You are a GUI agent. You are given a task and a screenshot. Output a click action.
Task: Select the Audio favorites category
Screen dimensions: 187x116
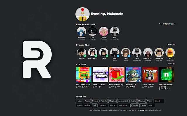tap(133, 101)
